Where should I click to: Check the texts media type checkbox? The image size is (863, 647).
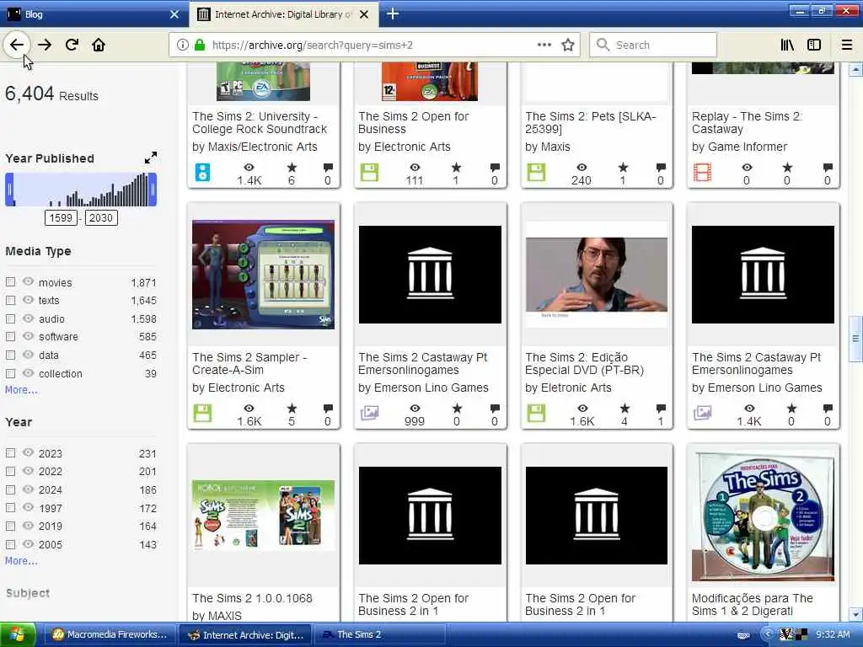click(10, 301)
